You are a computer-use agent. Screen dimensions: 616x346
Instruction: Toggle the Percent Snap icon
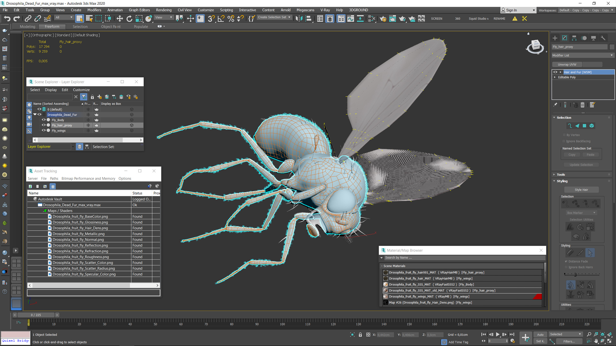point(231,19)
